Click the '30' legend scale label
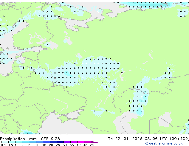The width and height of the screenshot is (189, 146). coord(65,145)
